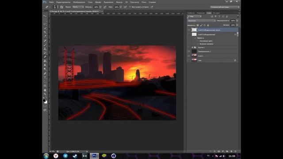Switch to the 'История' panel tab
This screenshot has width=283, height=159.
216,13
